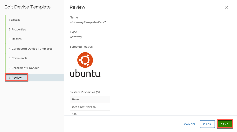Cancel editing the device template

click(190, 124)
